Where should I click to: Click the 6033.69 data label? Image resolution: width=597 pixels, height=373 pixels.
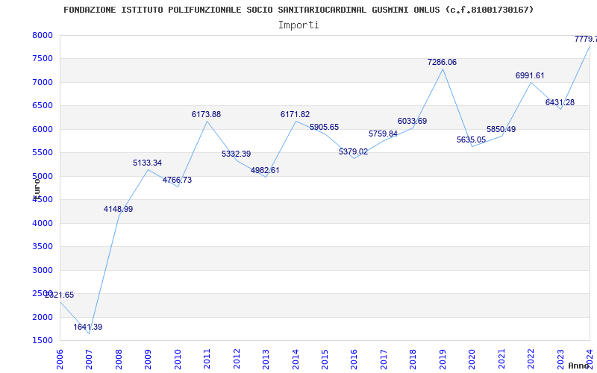(x=412, y=122)
